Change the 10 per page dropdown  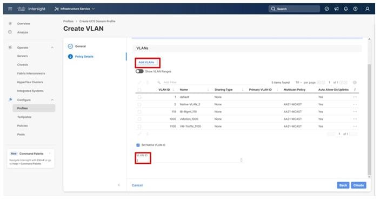299,82
